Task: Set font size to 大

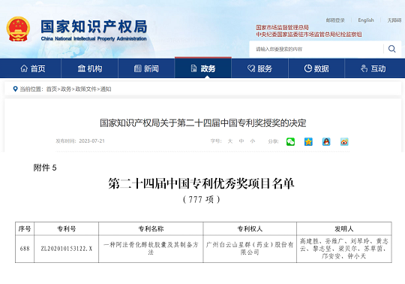Action: (x=230, y=141)
